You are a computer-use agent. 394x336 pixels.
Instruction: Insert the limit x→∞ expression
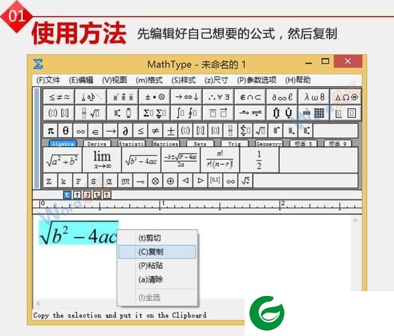(101, 160)
